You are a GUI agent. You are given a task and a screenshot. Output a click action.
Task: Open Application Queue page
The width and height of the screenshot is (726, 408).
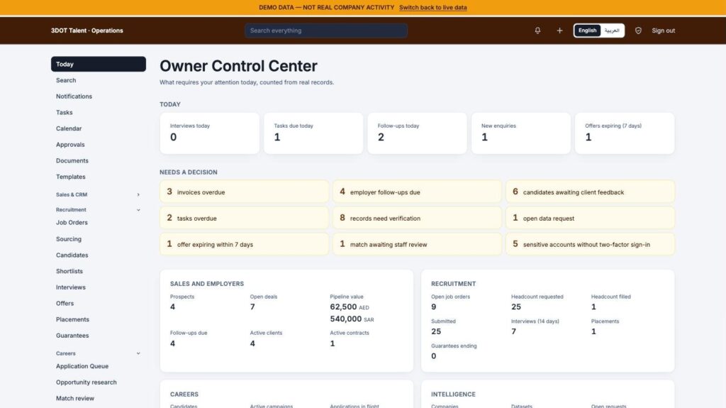click(98, 366)
